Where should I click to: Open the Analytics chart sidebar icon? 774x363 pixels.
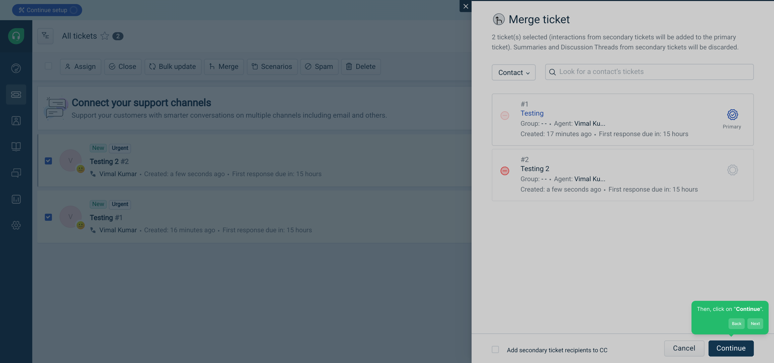pos(16,199)
